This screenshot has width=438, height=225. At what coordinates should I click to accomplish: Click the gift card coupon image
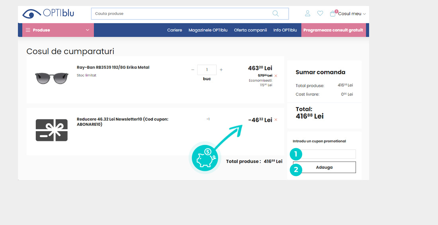tap(52, 130)
